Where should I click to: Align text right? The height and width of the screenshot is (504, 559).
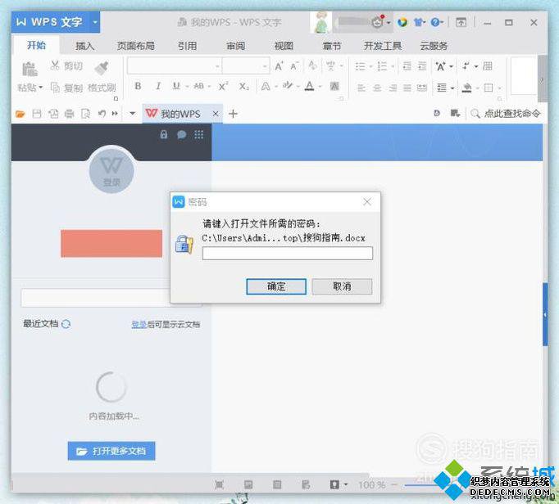(x=393, y=88)
